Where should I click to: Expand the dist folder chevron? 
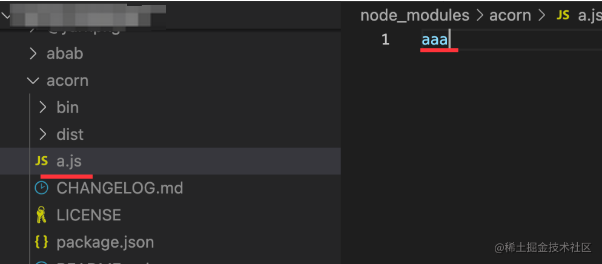pyautogui.click(x=42, y=134)
